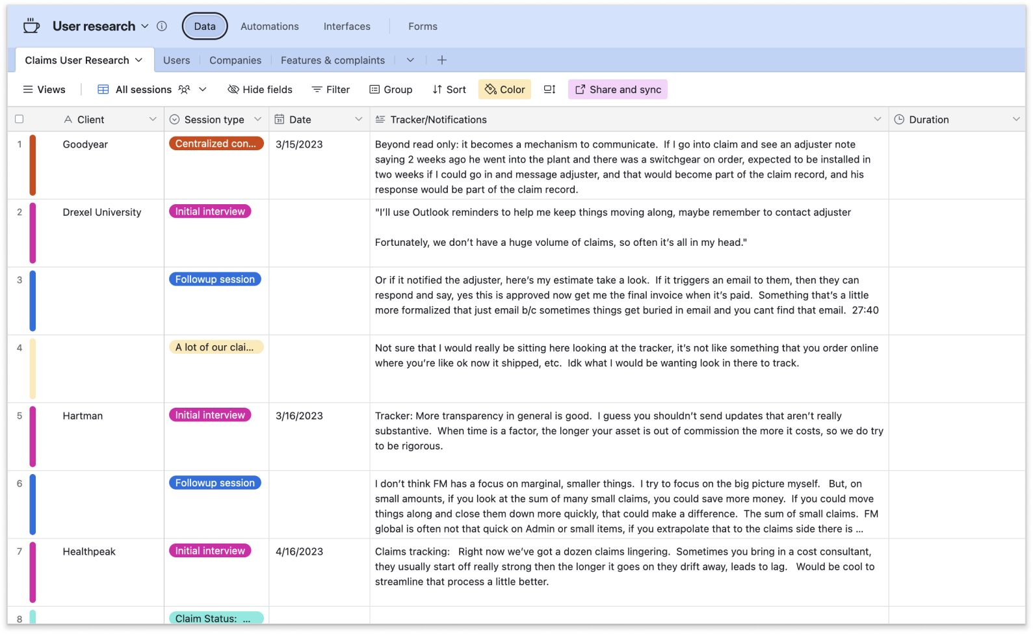Click the Hide fields button
This screenshot has height=634, width=1033.
point(260,89)
